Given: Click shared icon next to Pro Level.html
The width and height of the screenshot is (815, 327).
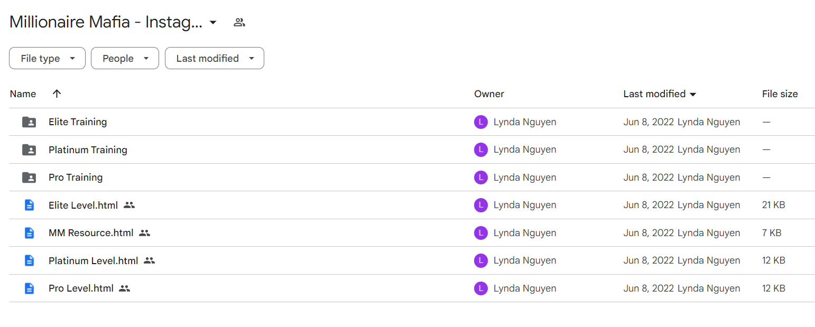Looking at the screenshot, I should pos(125,288).
